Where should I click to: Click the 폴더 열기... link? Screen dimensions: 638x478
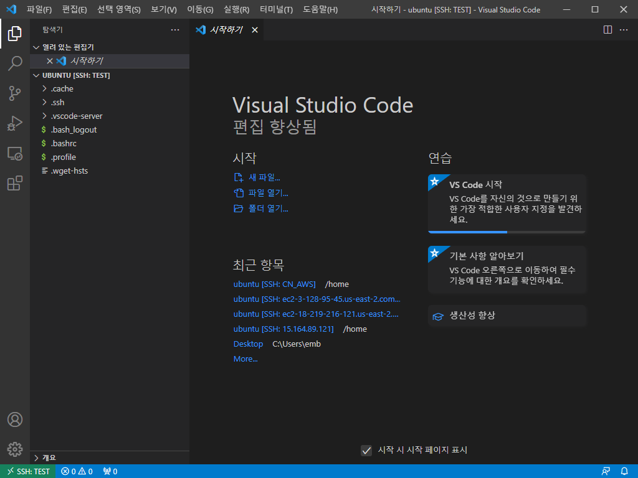269,209
